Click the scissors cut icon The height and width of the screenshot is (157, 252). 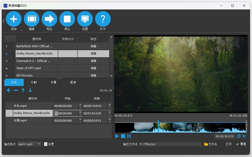point(244,136)
